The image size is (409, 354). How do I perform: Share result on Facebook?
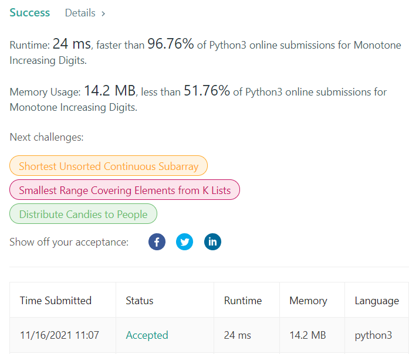pyautogui.click(x=157, y=241)
